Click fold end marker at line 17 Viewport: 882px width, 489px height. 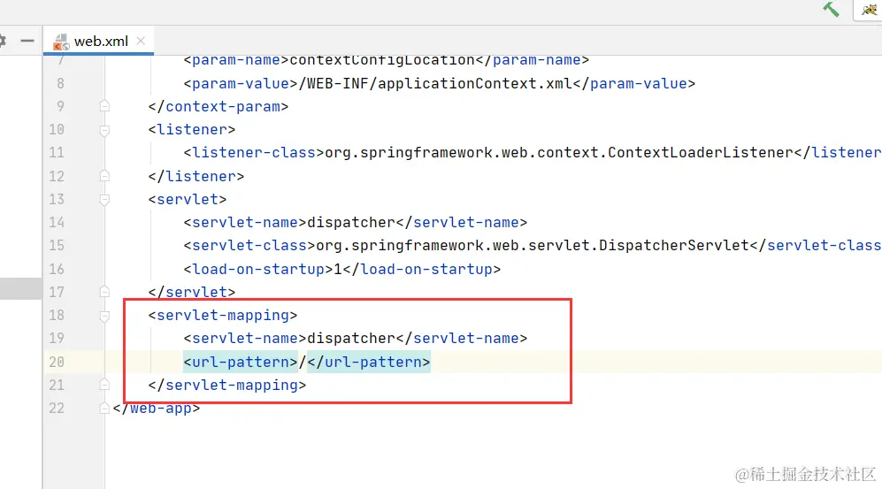click(x=104, y=291)
